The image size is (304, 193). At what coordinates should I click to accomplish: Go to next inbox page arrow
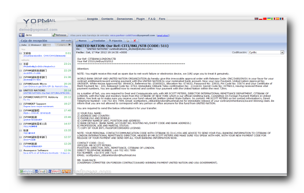[70, 45]
